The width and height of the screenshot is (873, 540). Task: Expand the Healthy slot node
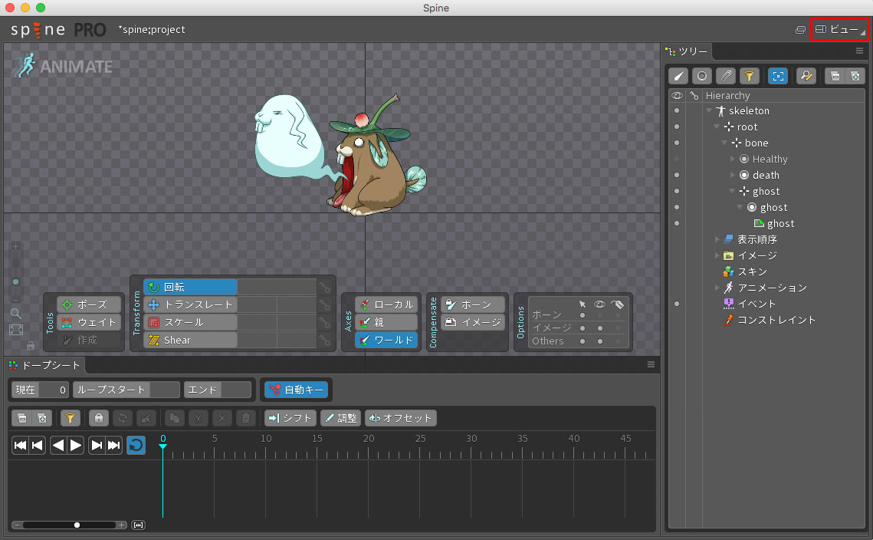[x=733, y=160]
